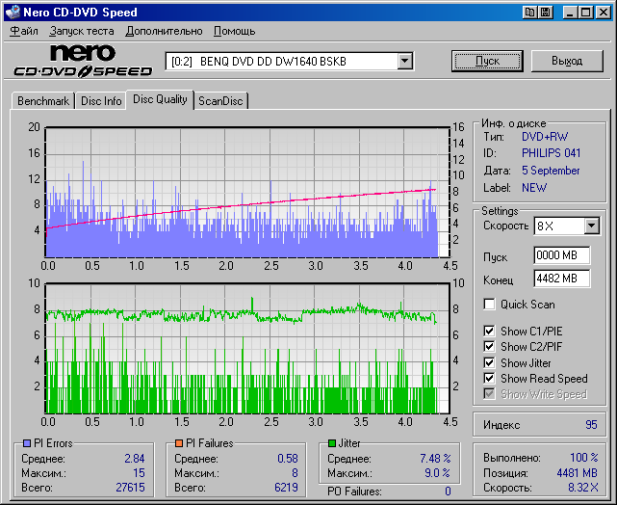The width and height of the screenshot is (617, 505).
Task: Click the save floppy icon in title bar
Action: 546,13
